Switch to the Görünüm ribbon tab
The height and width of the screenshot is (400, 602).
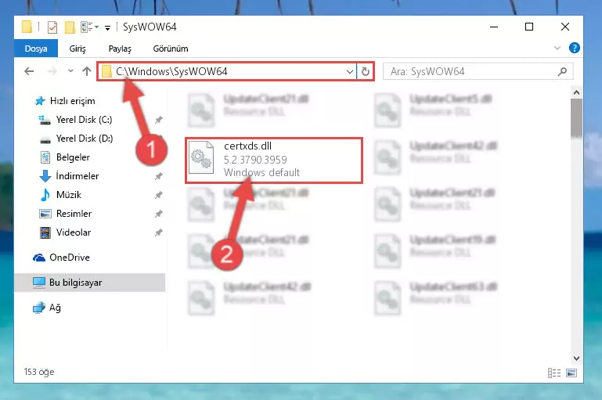point(171,49)
